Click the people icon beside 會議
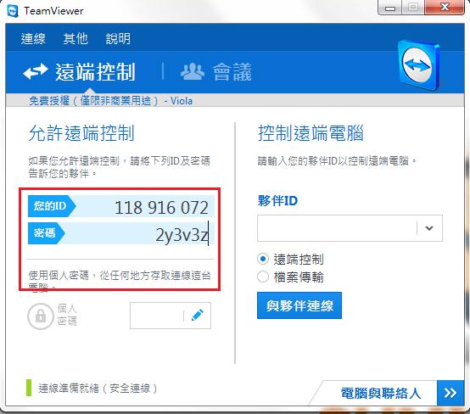 click(x=193, y=71)
